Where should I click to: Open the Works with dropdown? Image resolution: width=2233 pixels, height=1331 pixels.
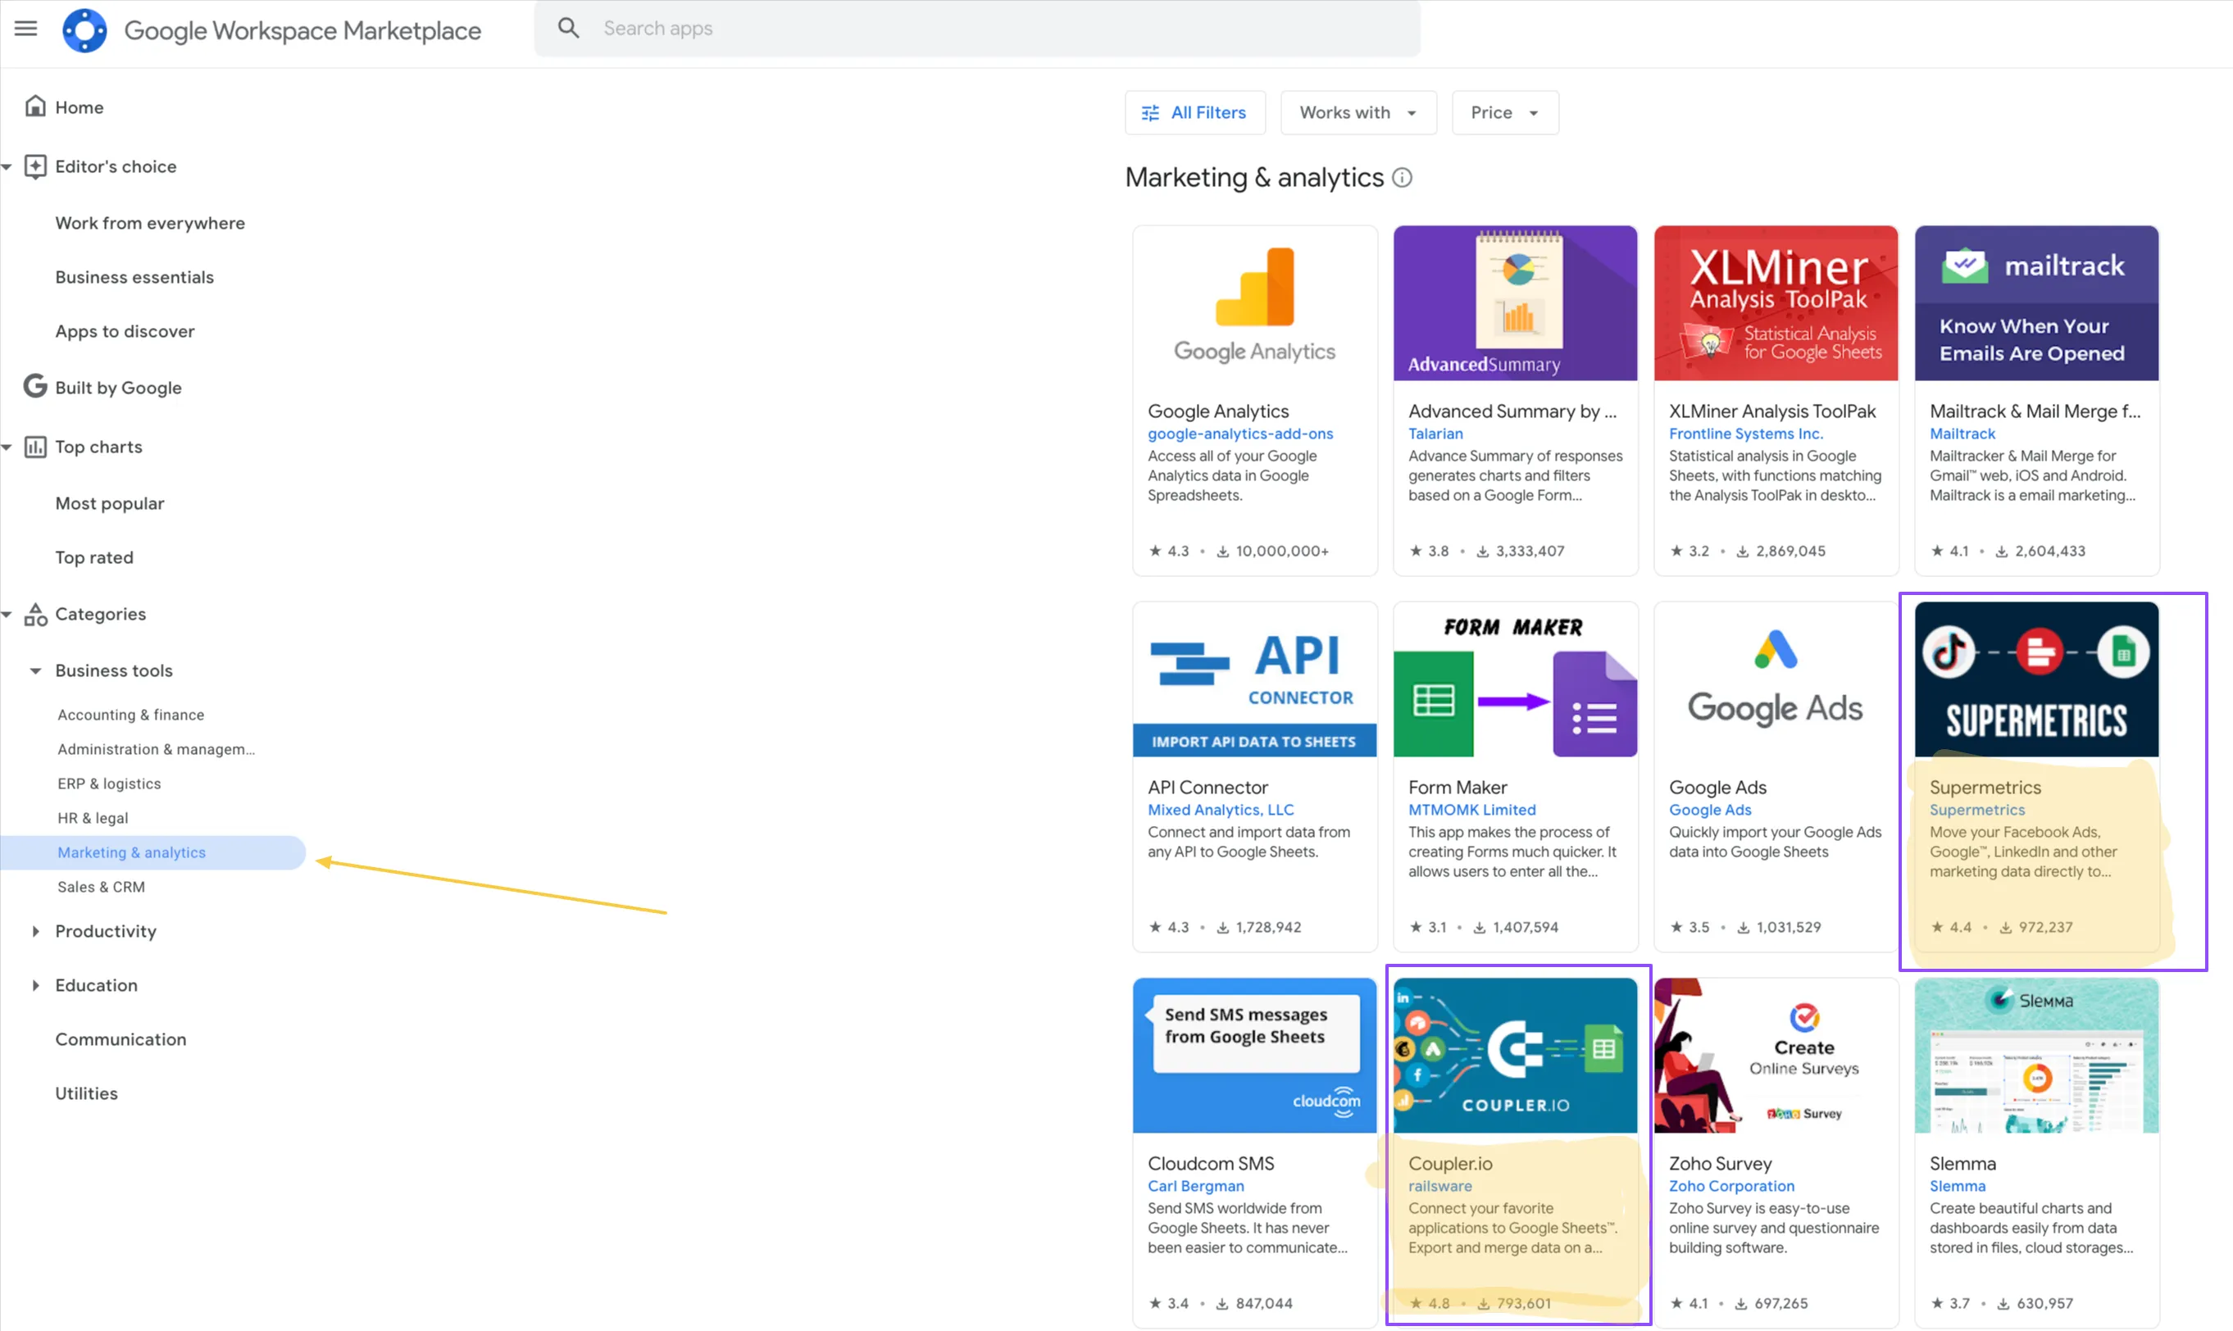[1358, 112]
